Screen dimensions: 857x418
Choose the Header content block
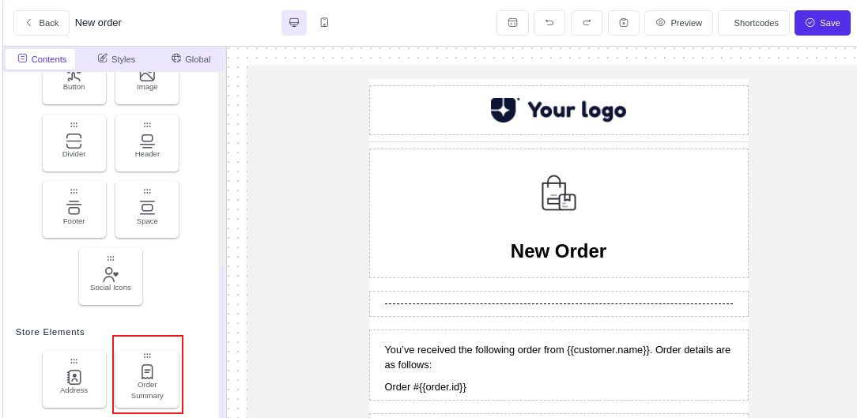point(147,143)
